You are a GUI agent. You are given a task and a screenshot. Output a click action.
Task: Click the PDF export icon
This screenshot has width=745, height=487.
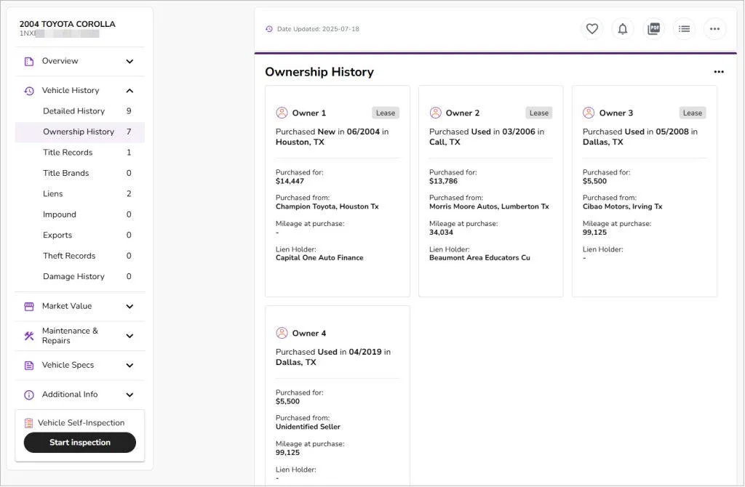654,29
